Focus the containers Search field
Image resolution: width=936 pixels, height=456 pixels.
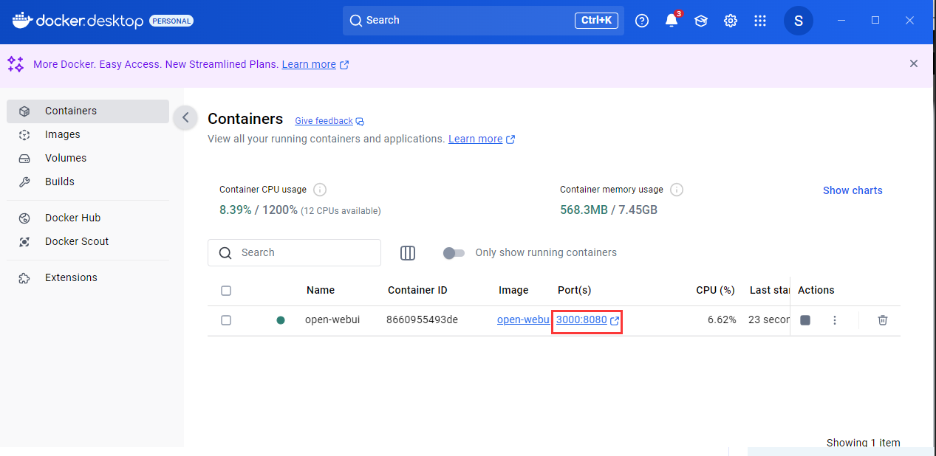[294, 252]
